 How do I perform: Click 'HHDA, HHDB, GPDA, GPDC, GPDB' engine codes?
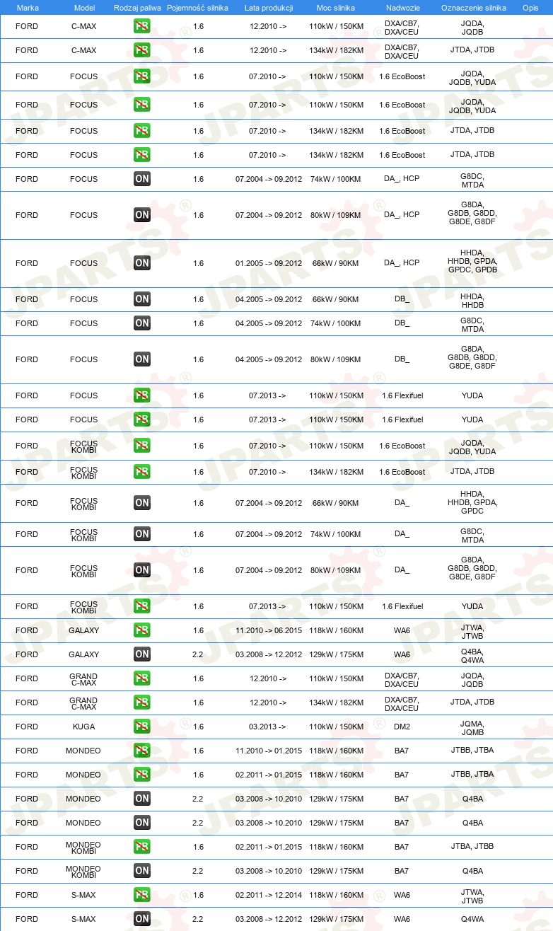pos(472,262)
